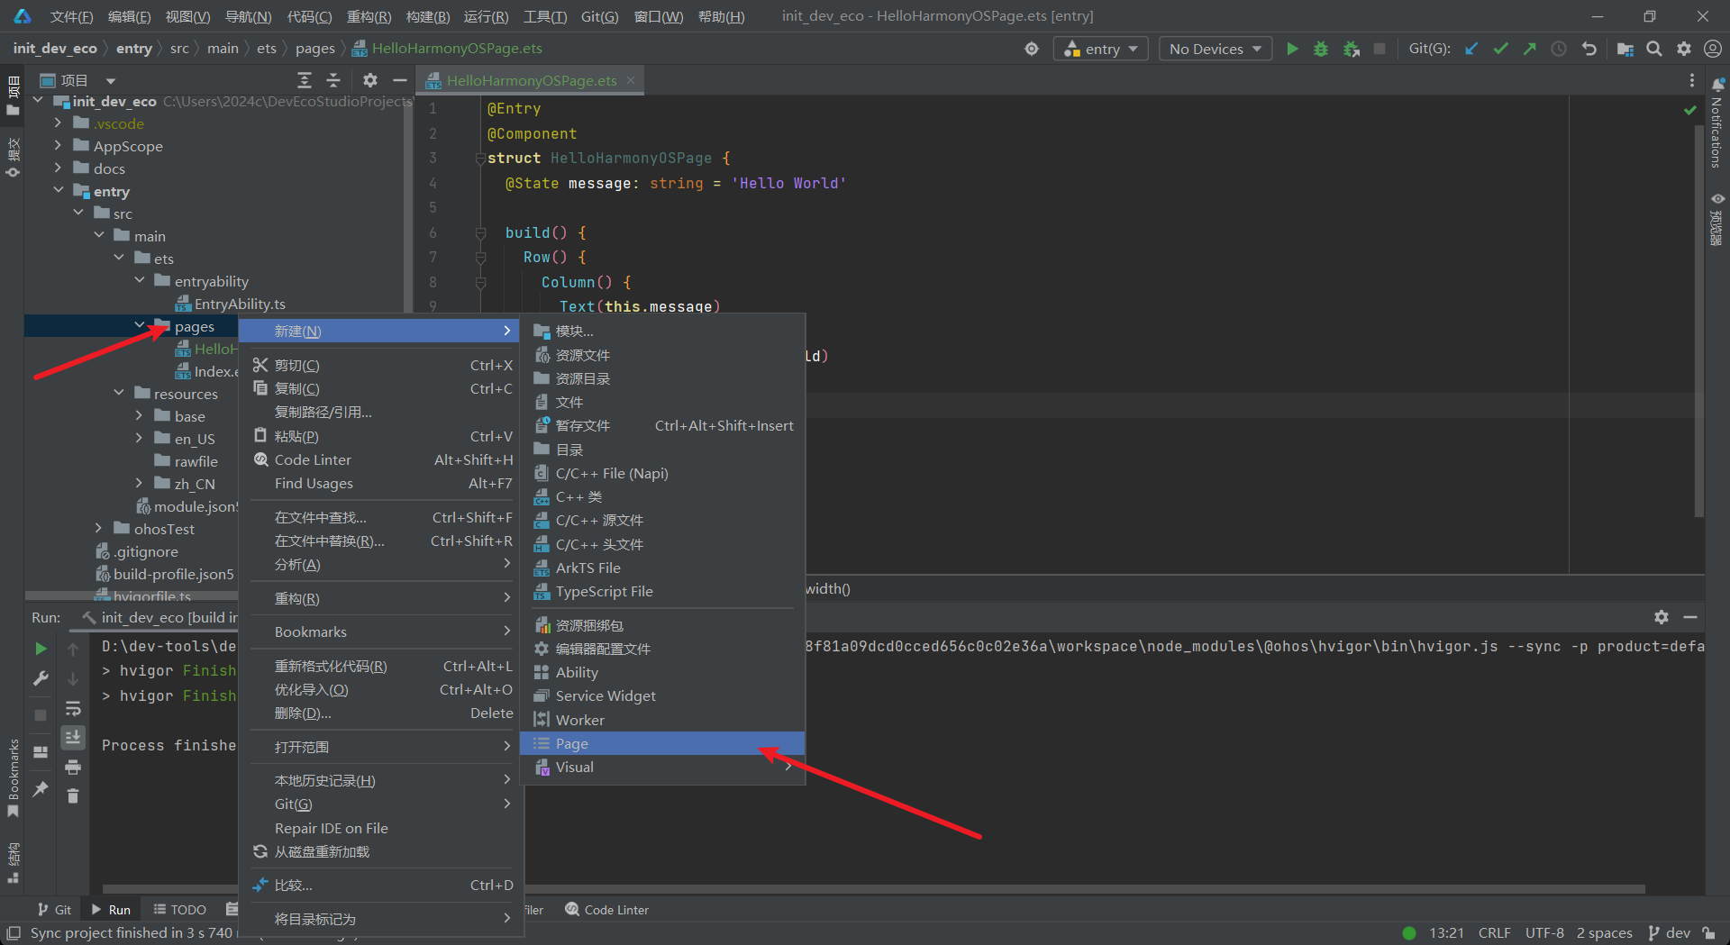This screenshot has width=1730, height=945.
Task: Collapse all items in the project panel
Action: [333, 80]
